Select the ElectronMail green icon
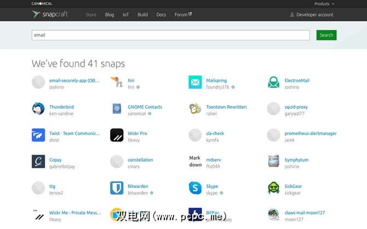 pyautogui.click(x=274, y=83)
